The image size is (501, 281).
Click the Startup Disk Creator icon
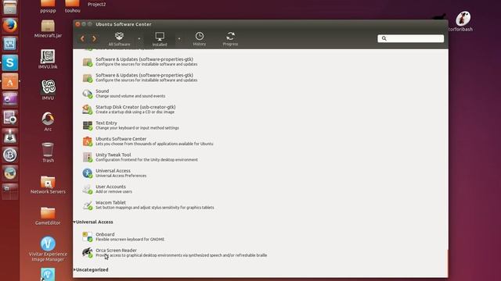[x=87, y=109]
